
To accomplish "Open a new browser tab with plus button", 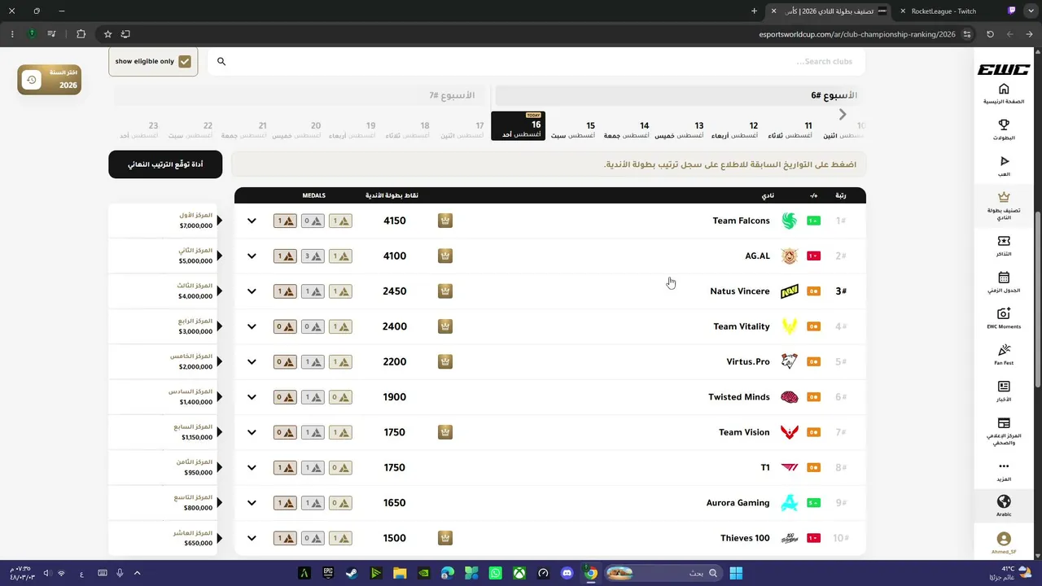I will click(754, 11).
